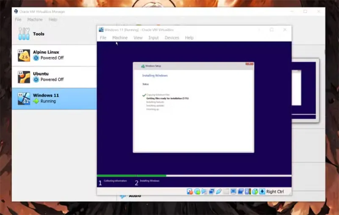This screenshot has width=339, height=215.
Task: Click the VirtualBox icon in VM window title bar
Action: tap(101, 30)
